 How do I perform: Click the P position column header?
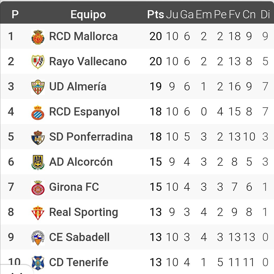point(15,14)
